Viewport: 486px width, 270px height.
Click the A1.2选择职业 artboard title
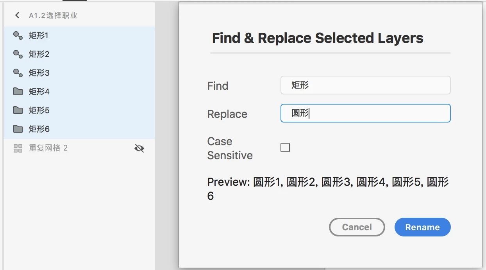coord(53,16)
